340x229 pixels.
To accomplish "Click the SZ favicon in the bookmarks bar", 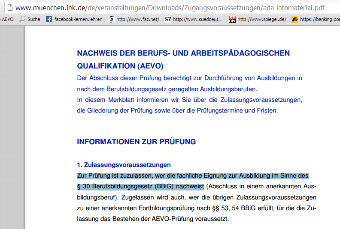I will tap(167, 19).
